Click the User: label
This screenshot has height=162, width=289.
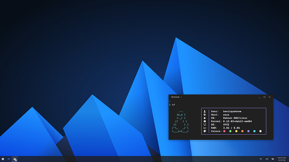(215, 111)
